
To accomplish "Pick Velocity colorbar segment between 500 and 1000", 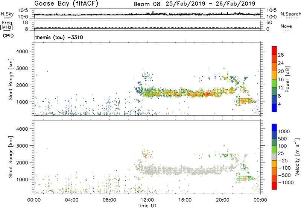I will [x=274, y=135].
